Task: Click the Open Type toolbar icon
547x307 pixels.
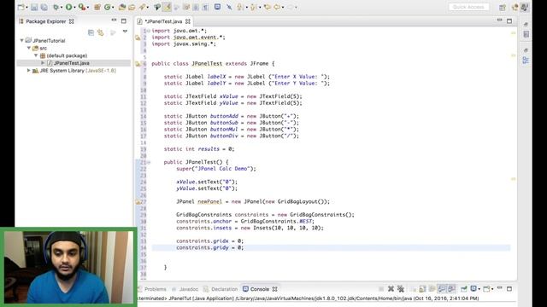Action: pos(122,7)
